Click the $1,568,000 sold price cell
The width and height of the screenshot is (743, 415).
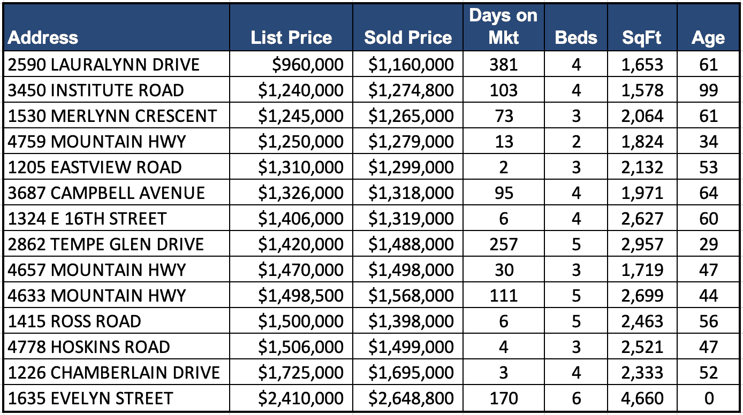click(411, 296)
